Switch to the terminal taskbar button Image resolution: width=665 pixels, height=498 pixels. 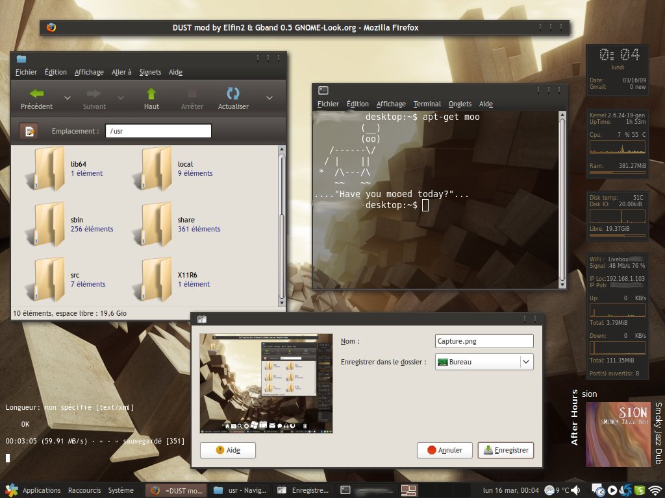click(x=366, y=490)
